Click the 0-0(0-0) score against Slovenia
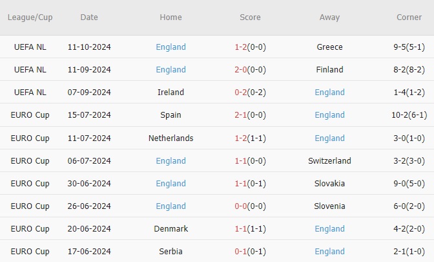This screenshot has width=434, height=262. pos(249,206)
